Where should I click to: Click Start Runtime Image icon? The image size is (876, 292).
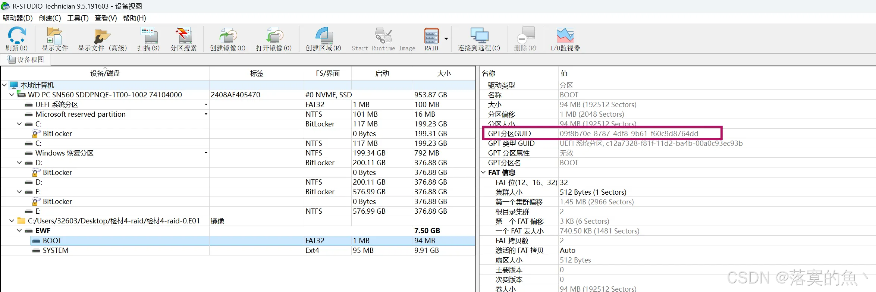(383, 39)
